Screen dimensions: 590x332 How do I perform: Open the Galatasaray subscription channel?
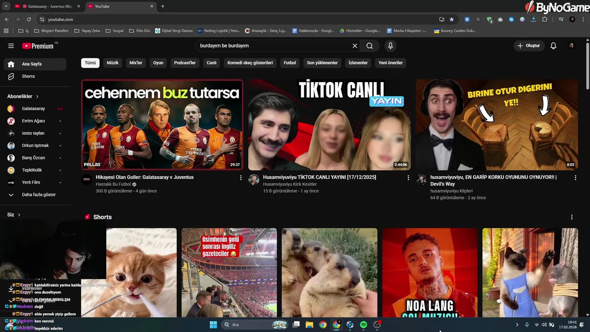(x=35, y=109)
